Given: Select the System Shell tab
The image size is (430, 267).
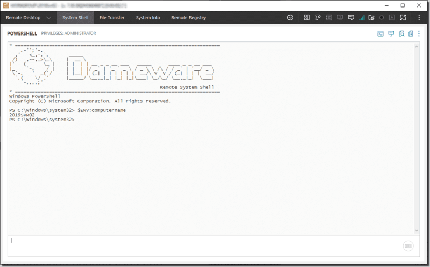Looking at the screenshot, I should [75, 18].
